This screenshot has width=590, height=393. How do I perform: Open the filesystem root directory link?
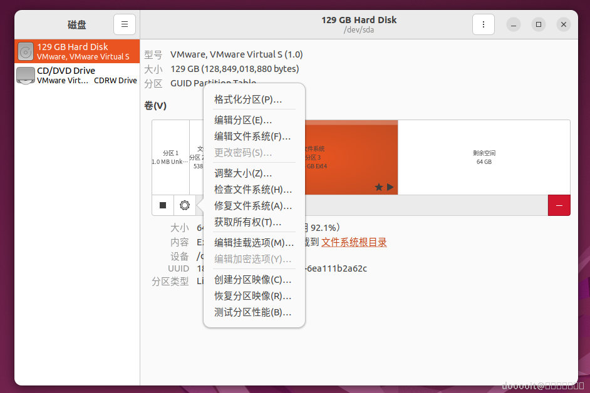pyautogui.click(x=354, y=242)
